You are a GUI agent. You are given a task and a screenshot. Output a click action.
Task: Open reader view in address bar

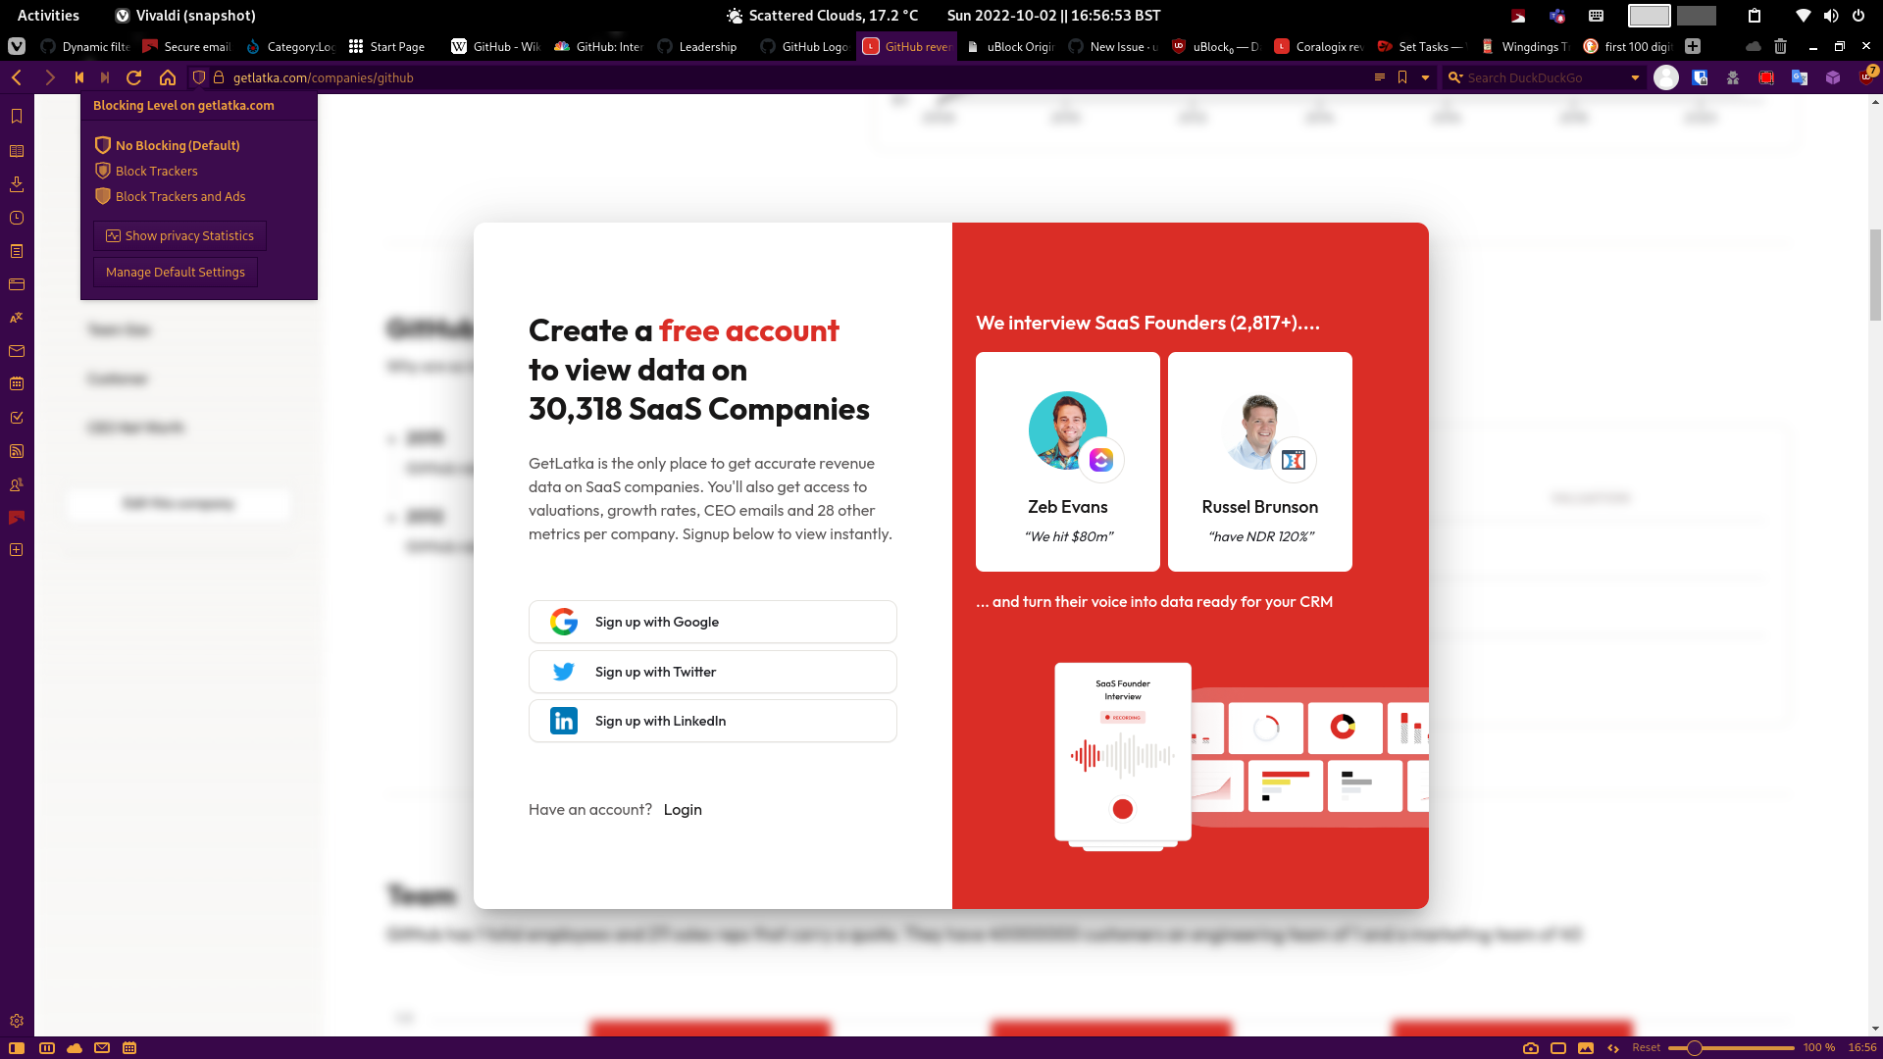coord(1380,77)
